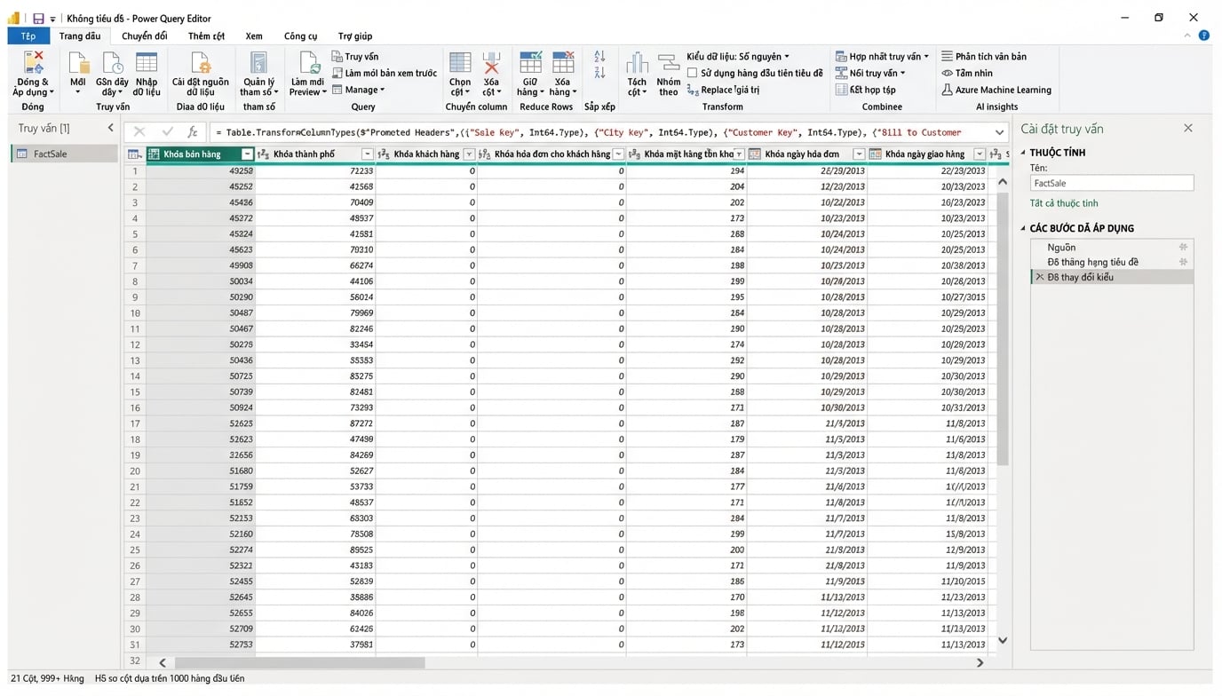Click the Tên input field containing FactSale
The image size is (1222, 696).
click(1112, 183)
